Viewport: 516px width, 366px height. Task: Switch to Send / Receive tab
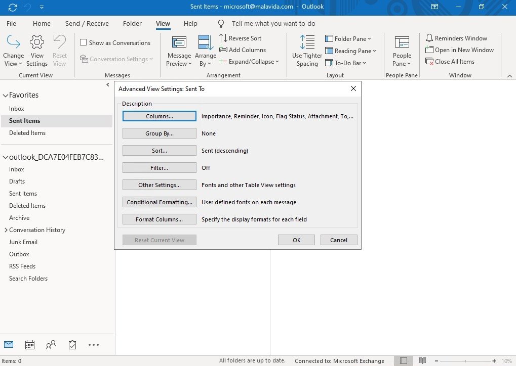pos(87,24)
